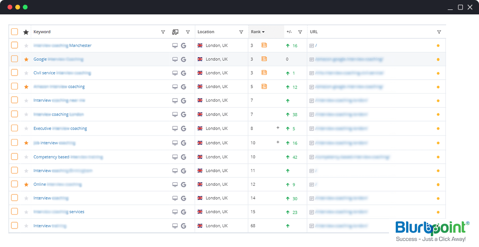
Task: Click the +/- column header
Action: pyautogui.click(x=289, y=32)
